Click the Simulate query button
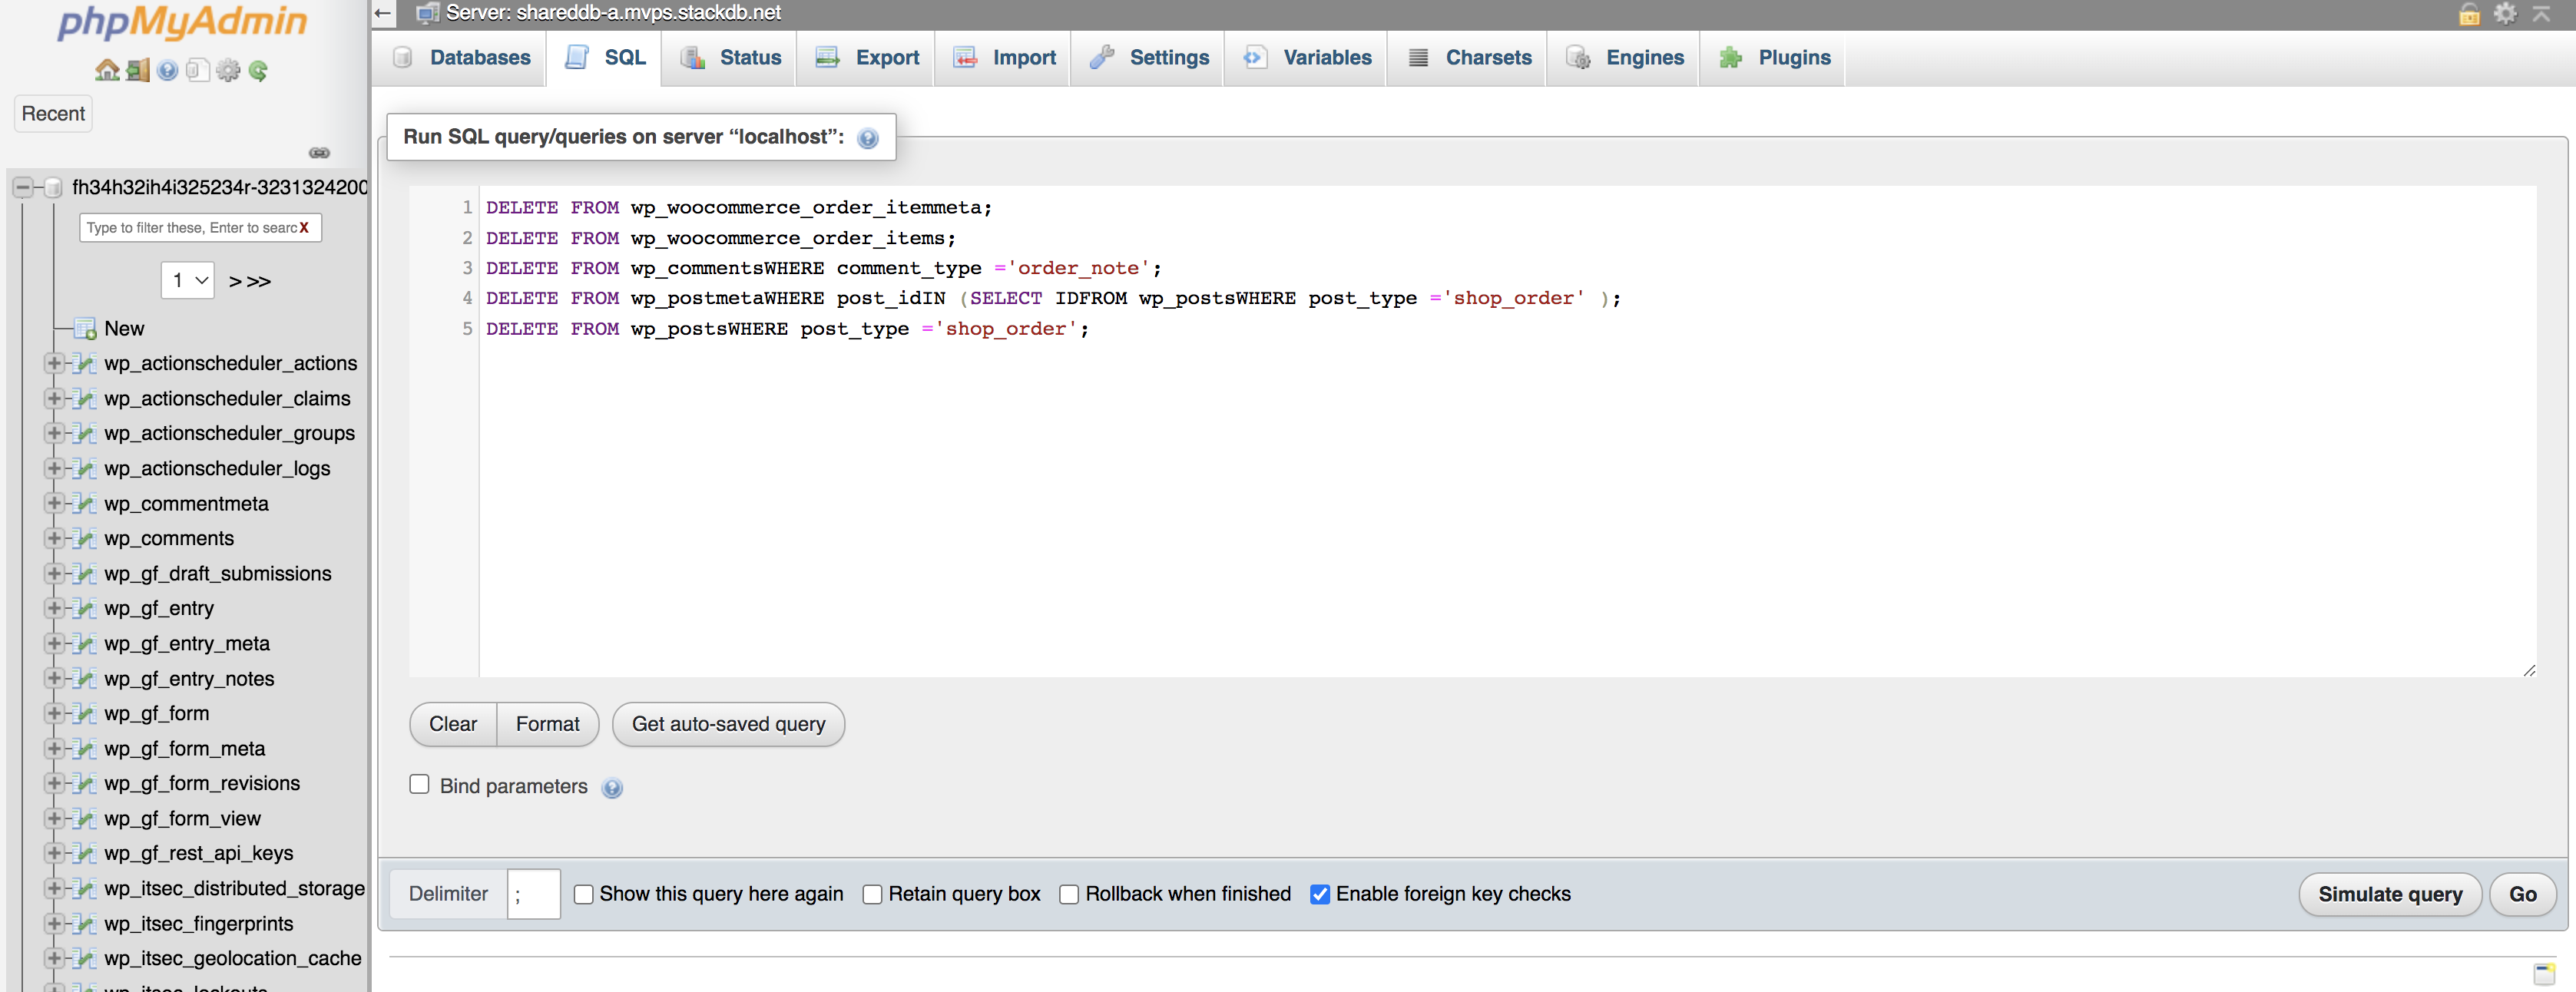This screenshot has width=2576, height=992. 2390,895
